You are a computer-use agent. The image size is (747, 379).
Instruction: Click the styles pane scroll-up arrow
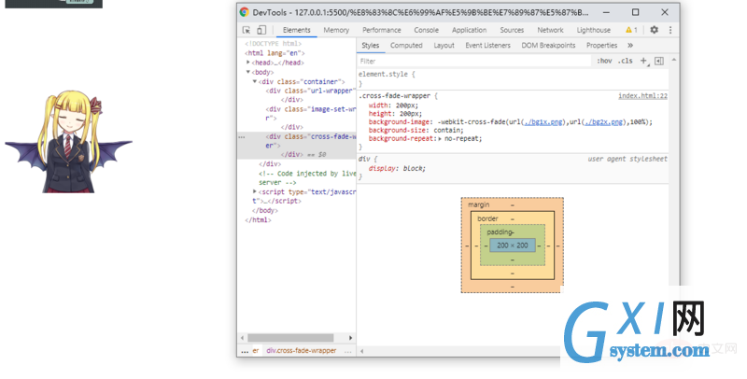pyautogui.click(x=673, y=60)
